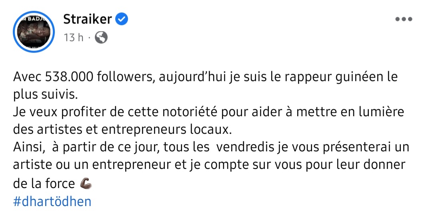The height and width of the screenshot is (224, 432).
Task: Open the 13 h timestamp link
Action: point(74,38)
